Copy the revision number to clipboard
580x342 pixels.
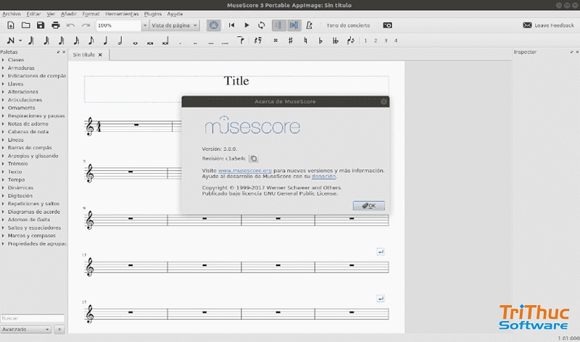click(x=253, y=158)
